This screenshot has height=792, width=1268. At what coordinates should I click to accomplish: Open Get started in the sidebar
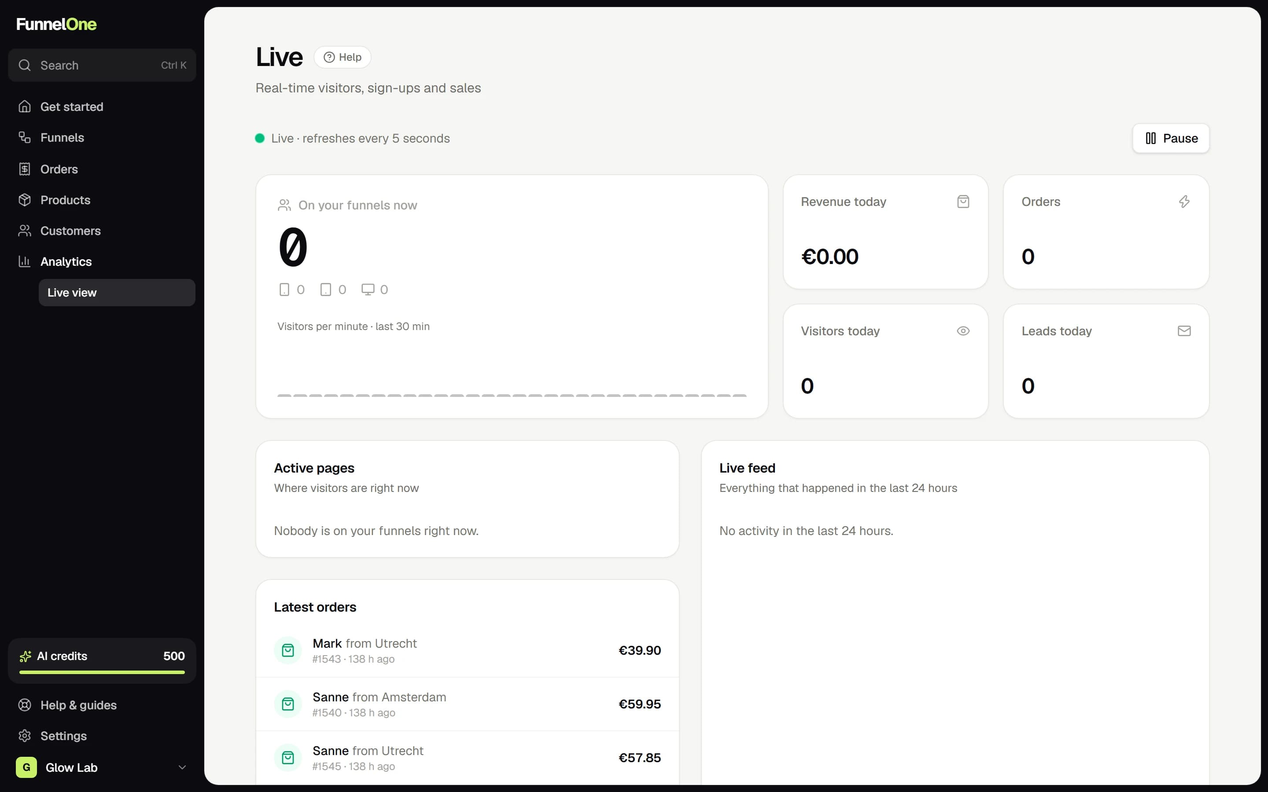click(102, 106)
